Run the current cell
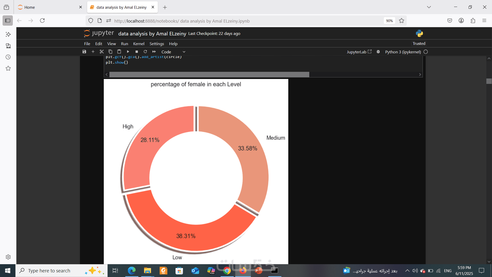The width and height of the screenshot is (492, 277). [128, 52]
